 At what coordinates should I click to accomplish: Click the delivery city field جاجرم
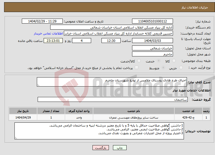click(152, 54)
